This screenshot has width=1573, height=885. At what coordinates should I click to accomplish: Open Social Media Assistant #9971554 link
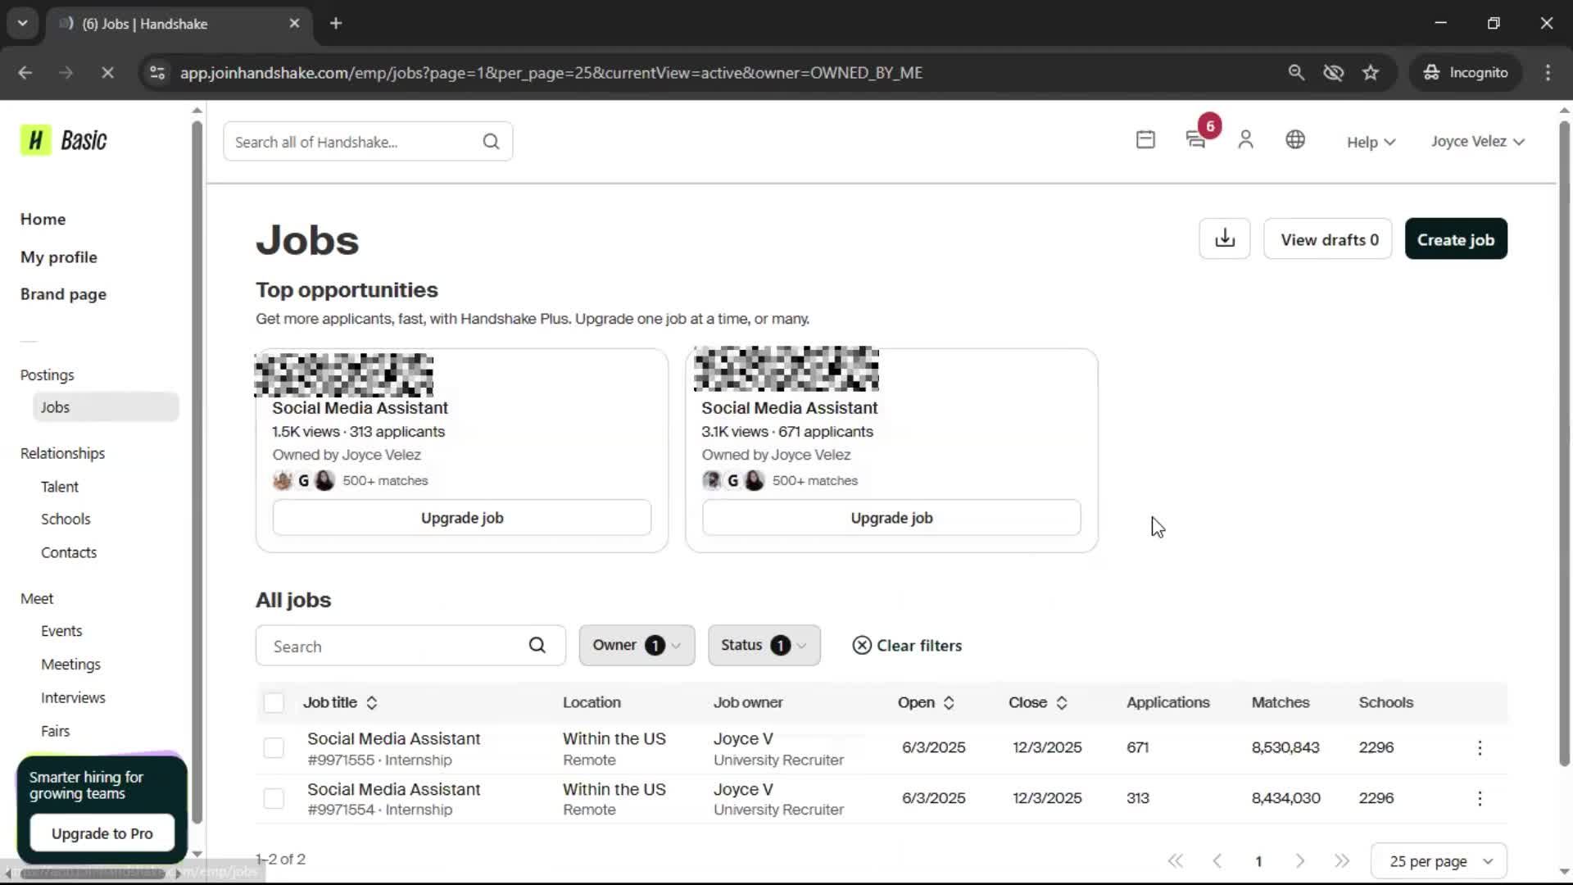pyautogui.click(x=393, y=790)
